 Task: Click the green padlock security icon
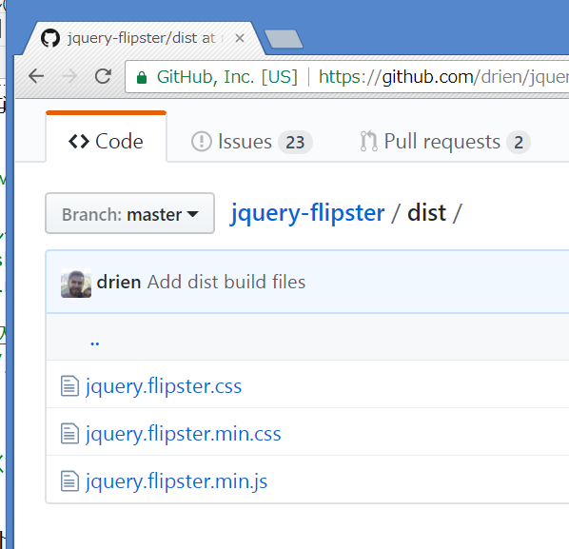pyautogui.click(x=142, y=77)
